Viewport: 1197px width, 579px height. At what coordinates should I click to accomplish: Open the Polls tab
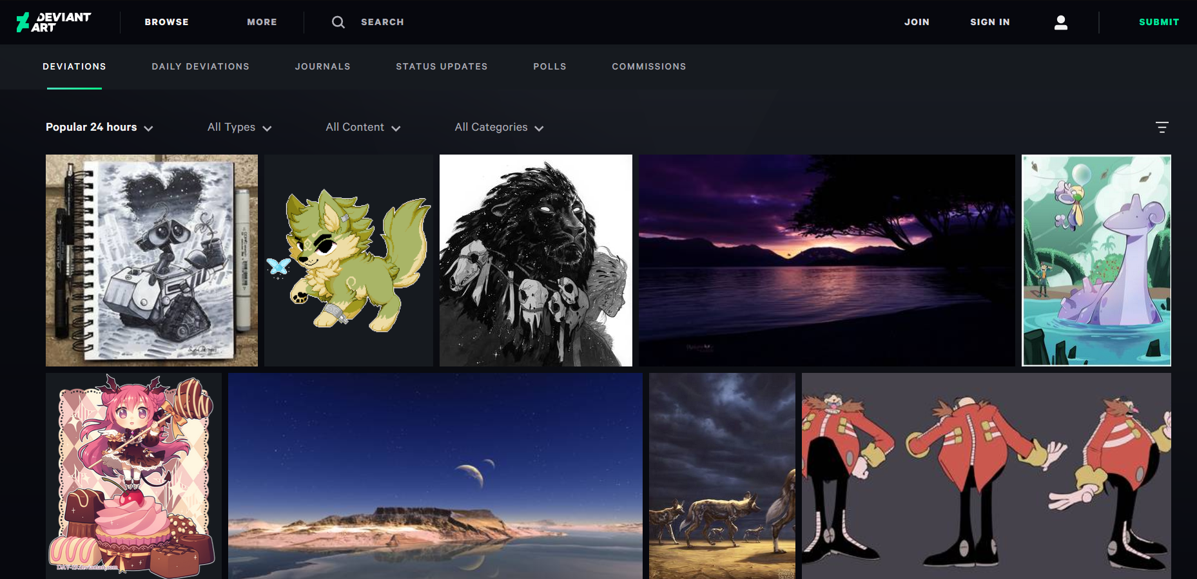[x=550, y=66]
